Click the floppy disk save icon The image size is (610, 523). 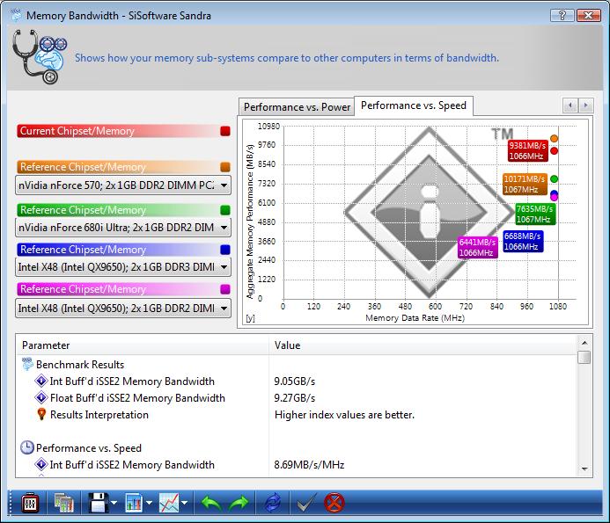pos(99,503)
